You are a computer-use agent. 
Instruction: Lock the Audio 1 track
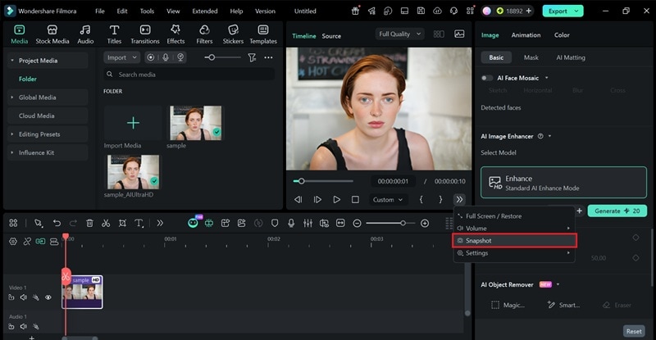point(11,326)
